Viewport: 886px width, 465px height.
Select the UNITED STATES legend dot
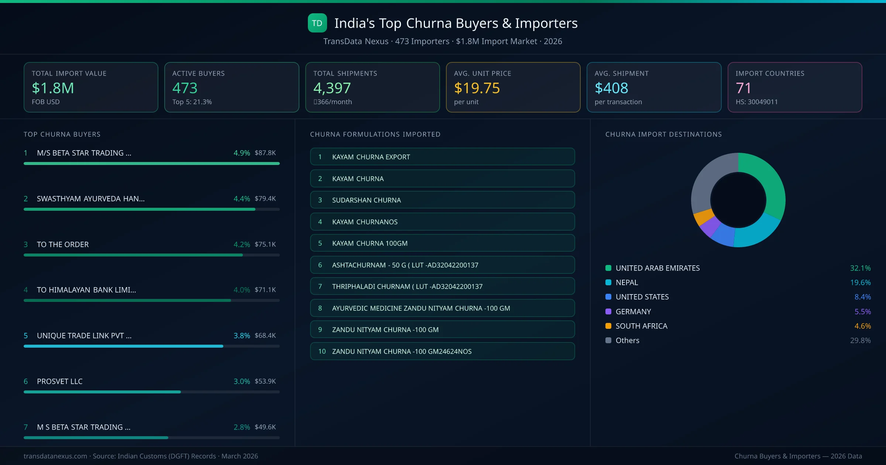coord(608,297)
